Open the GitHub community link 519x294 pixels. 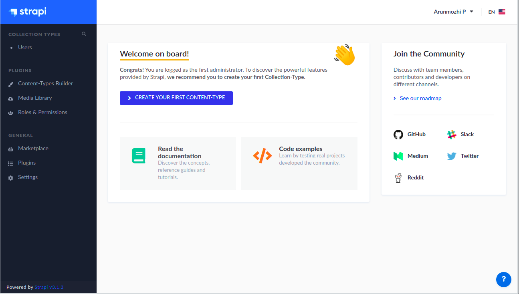(410, 135)
